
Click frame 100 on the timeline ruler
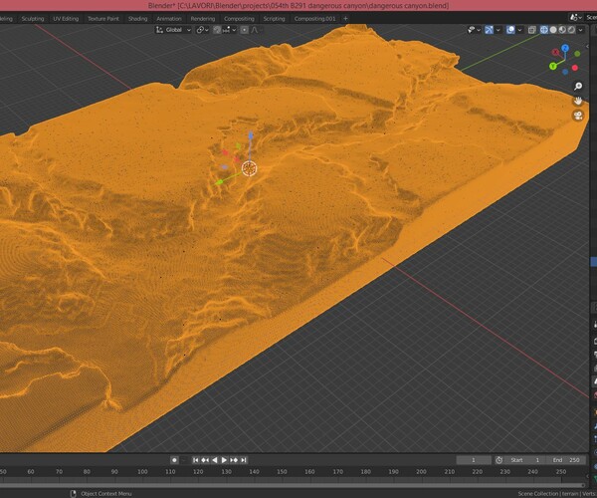coord(142,472)
